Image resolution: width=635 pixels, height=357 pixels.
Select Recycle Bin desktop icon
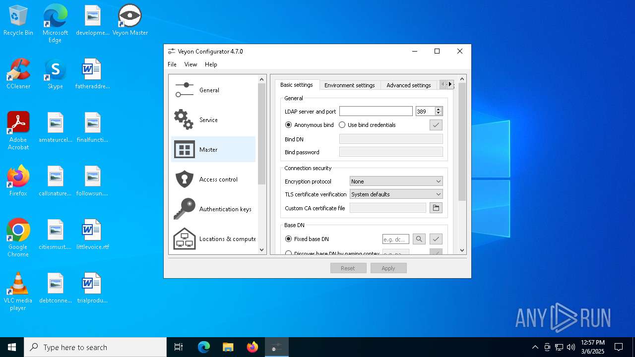(18, 20)
